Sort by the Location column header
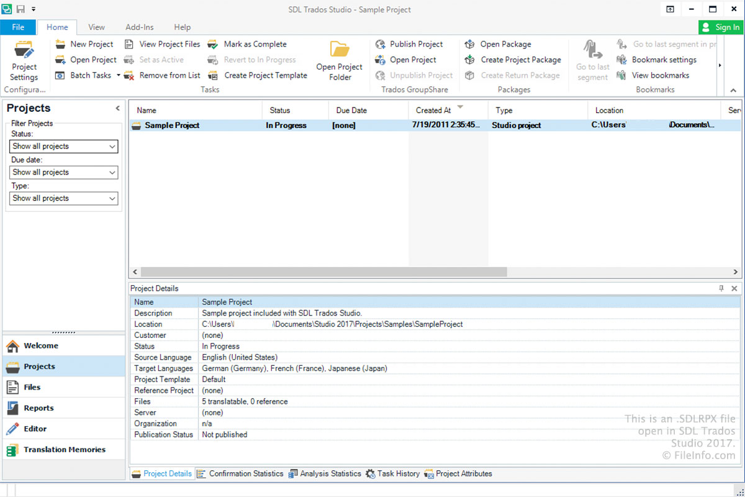The height and width of the screenshot is (497, 745). [x=654, y=110]
